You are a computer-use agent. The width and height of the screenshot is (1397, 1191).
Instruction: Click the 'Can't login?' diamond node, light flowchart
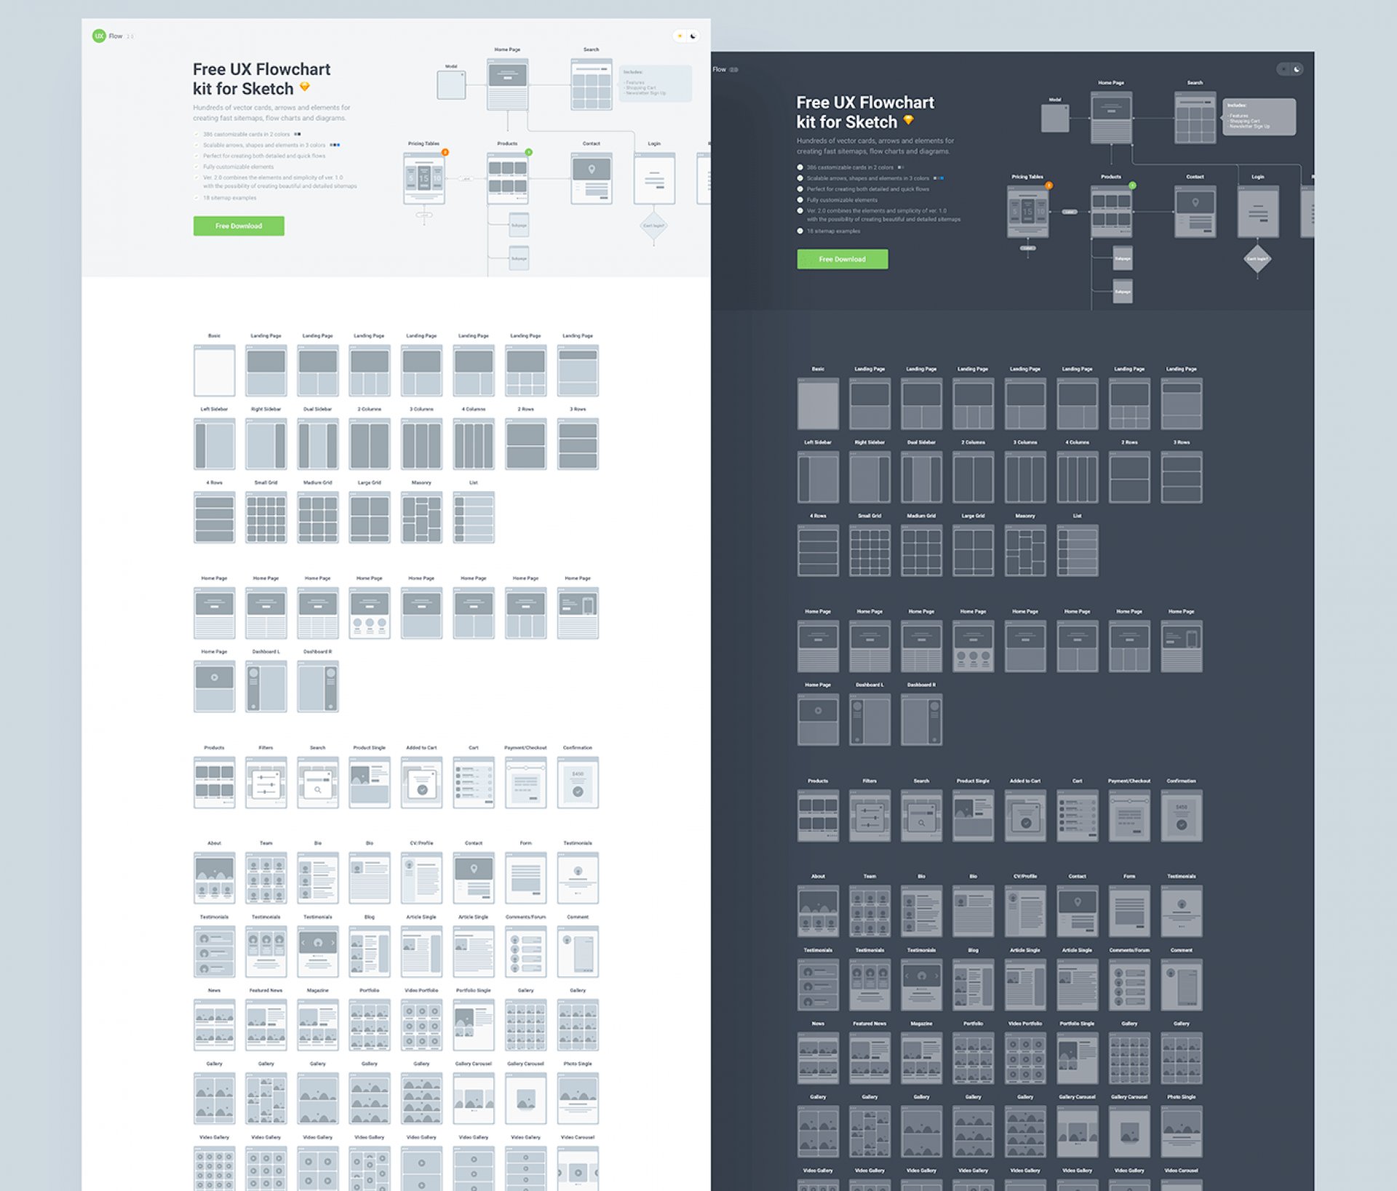click(653, 226)
